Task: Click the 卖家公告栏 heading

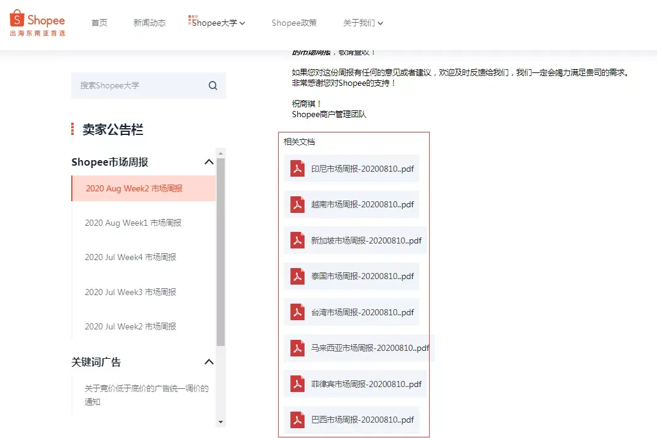Action: (113, 129)
